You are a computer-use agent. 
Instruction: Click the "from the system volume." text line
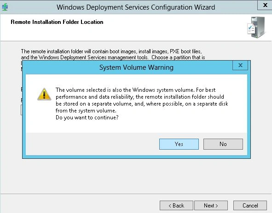86,111
